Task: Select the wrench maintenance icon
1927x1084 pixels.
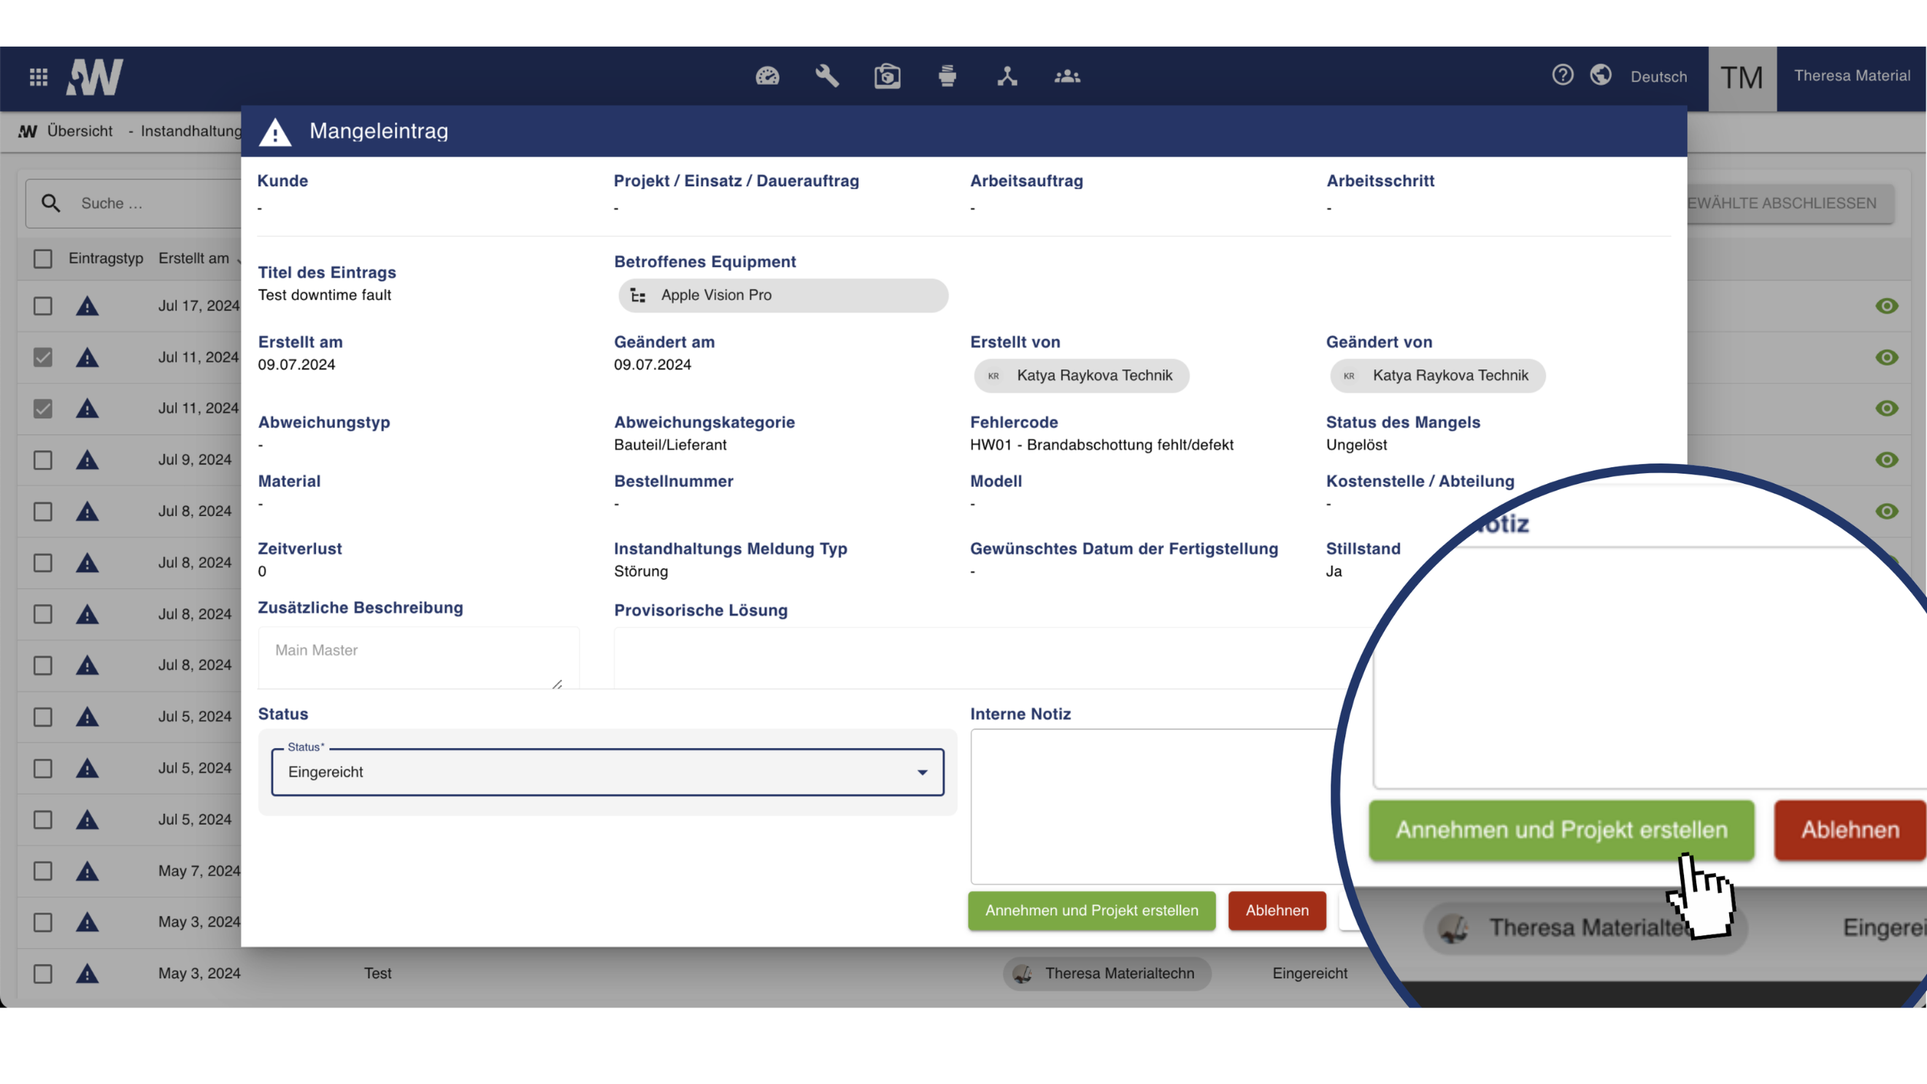Action: (826, 77)
